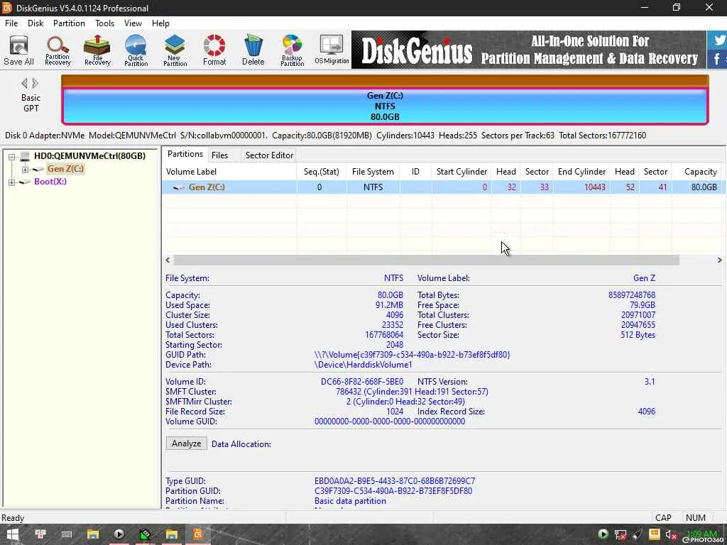Click the Basic data partition name text
727x545 pixels.
click(x=350, y=501)
